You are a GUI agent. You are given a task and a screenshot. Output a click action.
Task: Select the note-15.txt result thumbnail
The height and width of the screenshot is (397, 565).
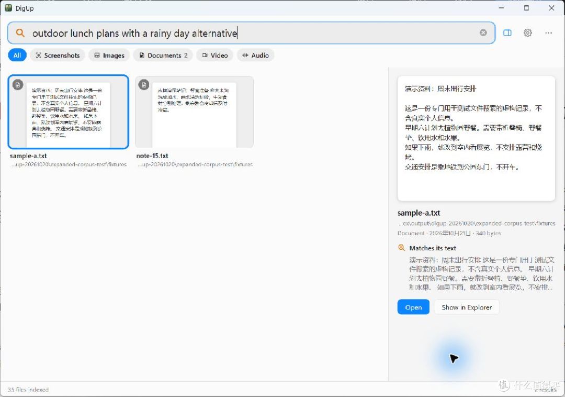pyautogui.click(x=194, y=112)
